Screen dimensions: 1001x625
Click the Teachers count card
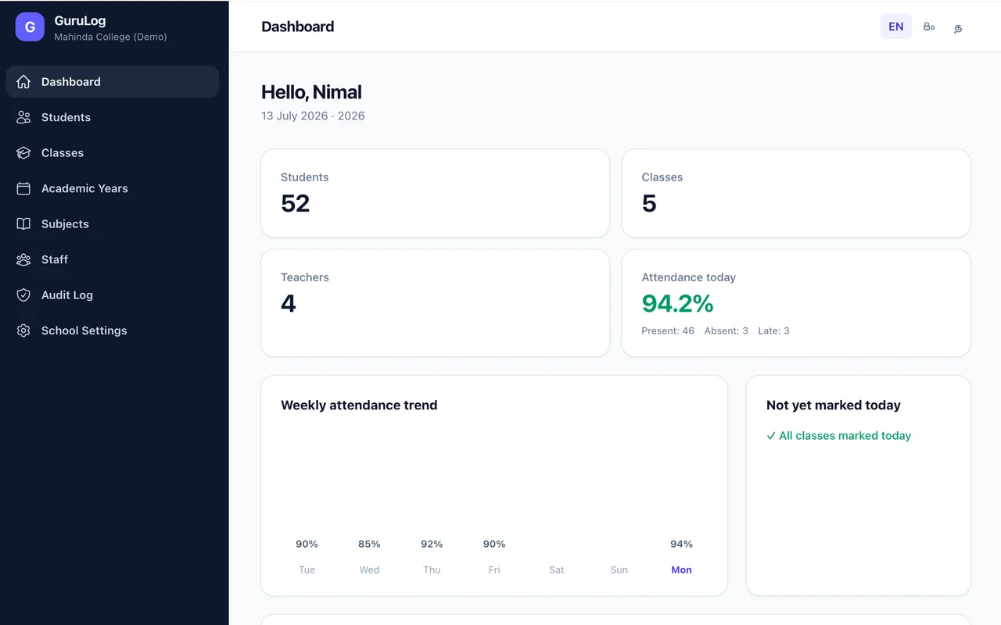[435, 303]
